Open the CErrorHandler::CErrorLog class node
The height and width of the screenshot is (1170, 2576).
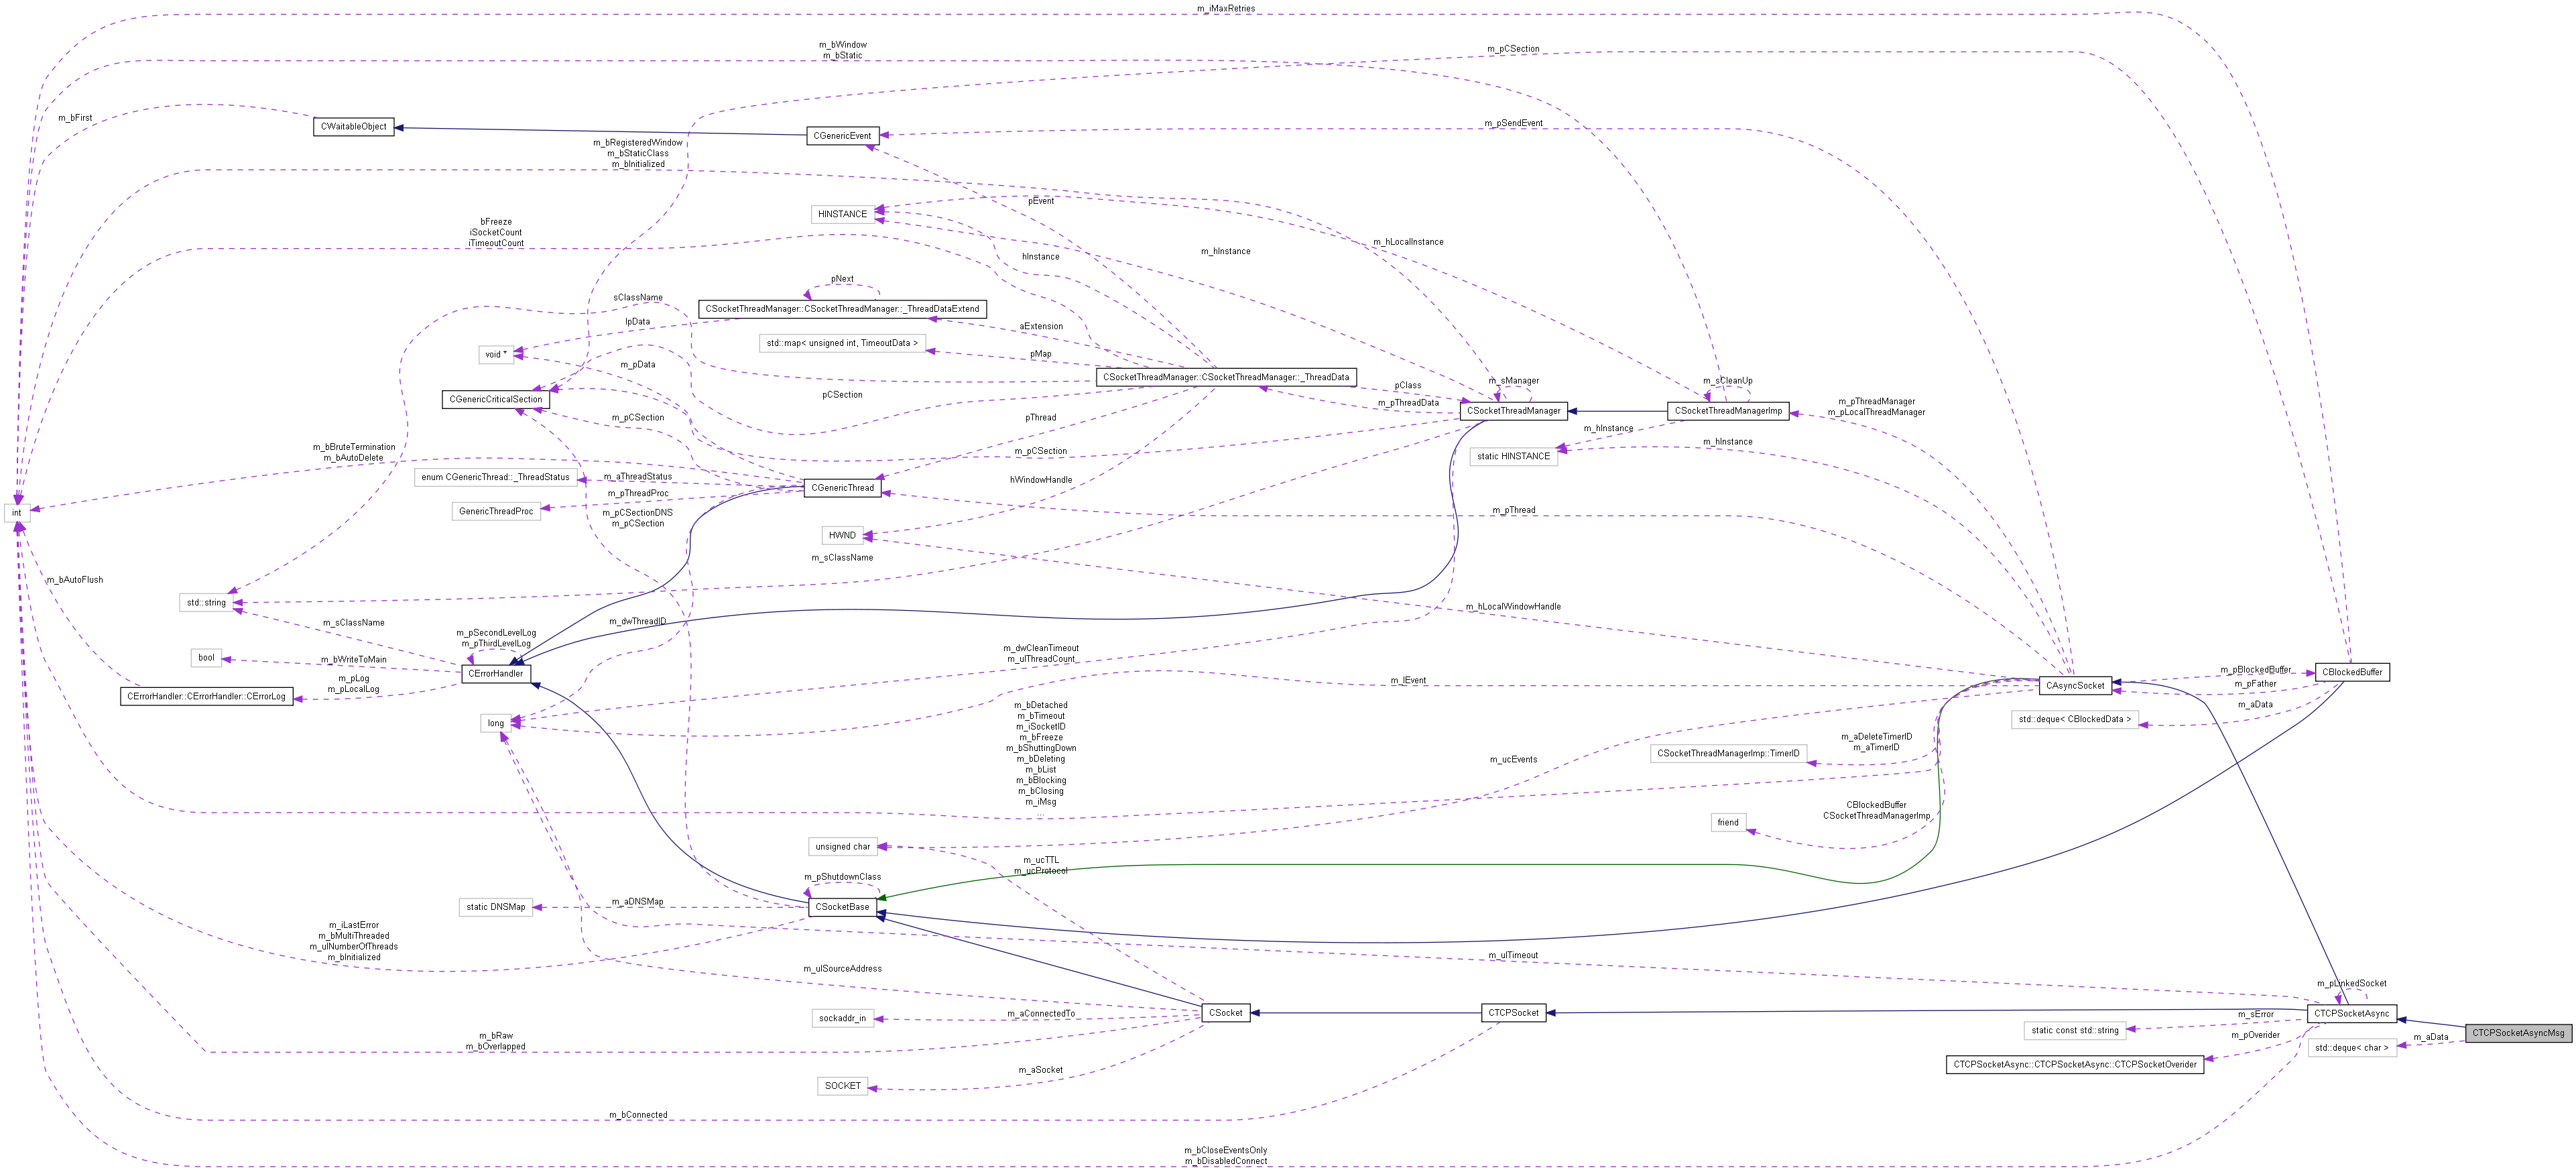tap(206, 697)
